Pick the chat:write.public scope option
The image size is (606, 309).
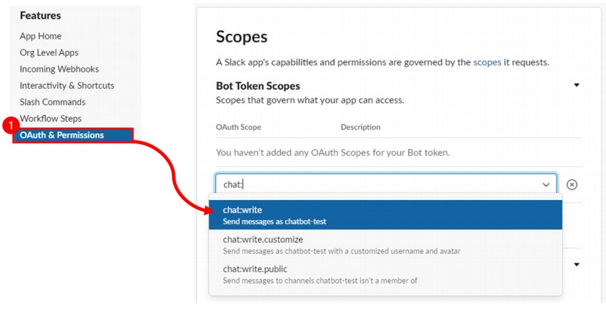click(x=386, y=274)
